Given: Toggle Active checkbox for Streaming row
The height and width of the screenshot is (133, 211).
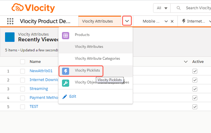Looking at the screenshot, I should (195, 89).
